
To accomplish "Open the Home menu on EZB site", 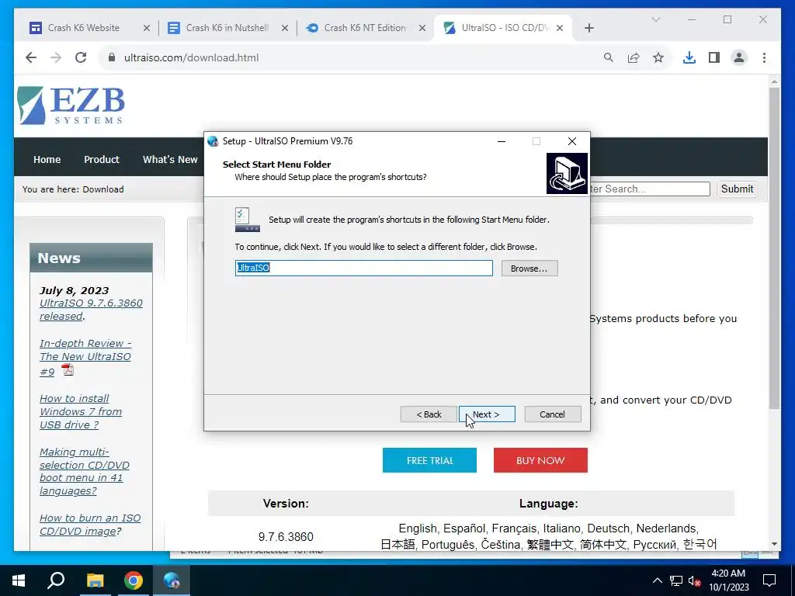I will click(47, 159).
